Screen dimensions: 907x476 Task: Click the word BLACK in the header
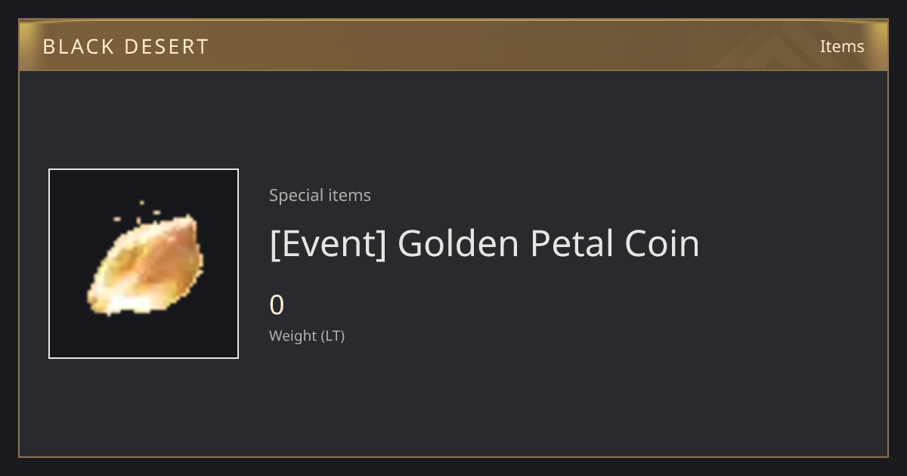pos(78,47)
